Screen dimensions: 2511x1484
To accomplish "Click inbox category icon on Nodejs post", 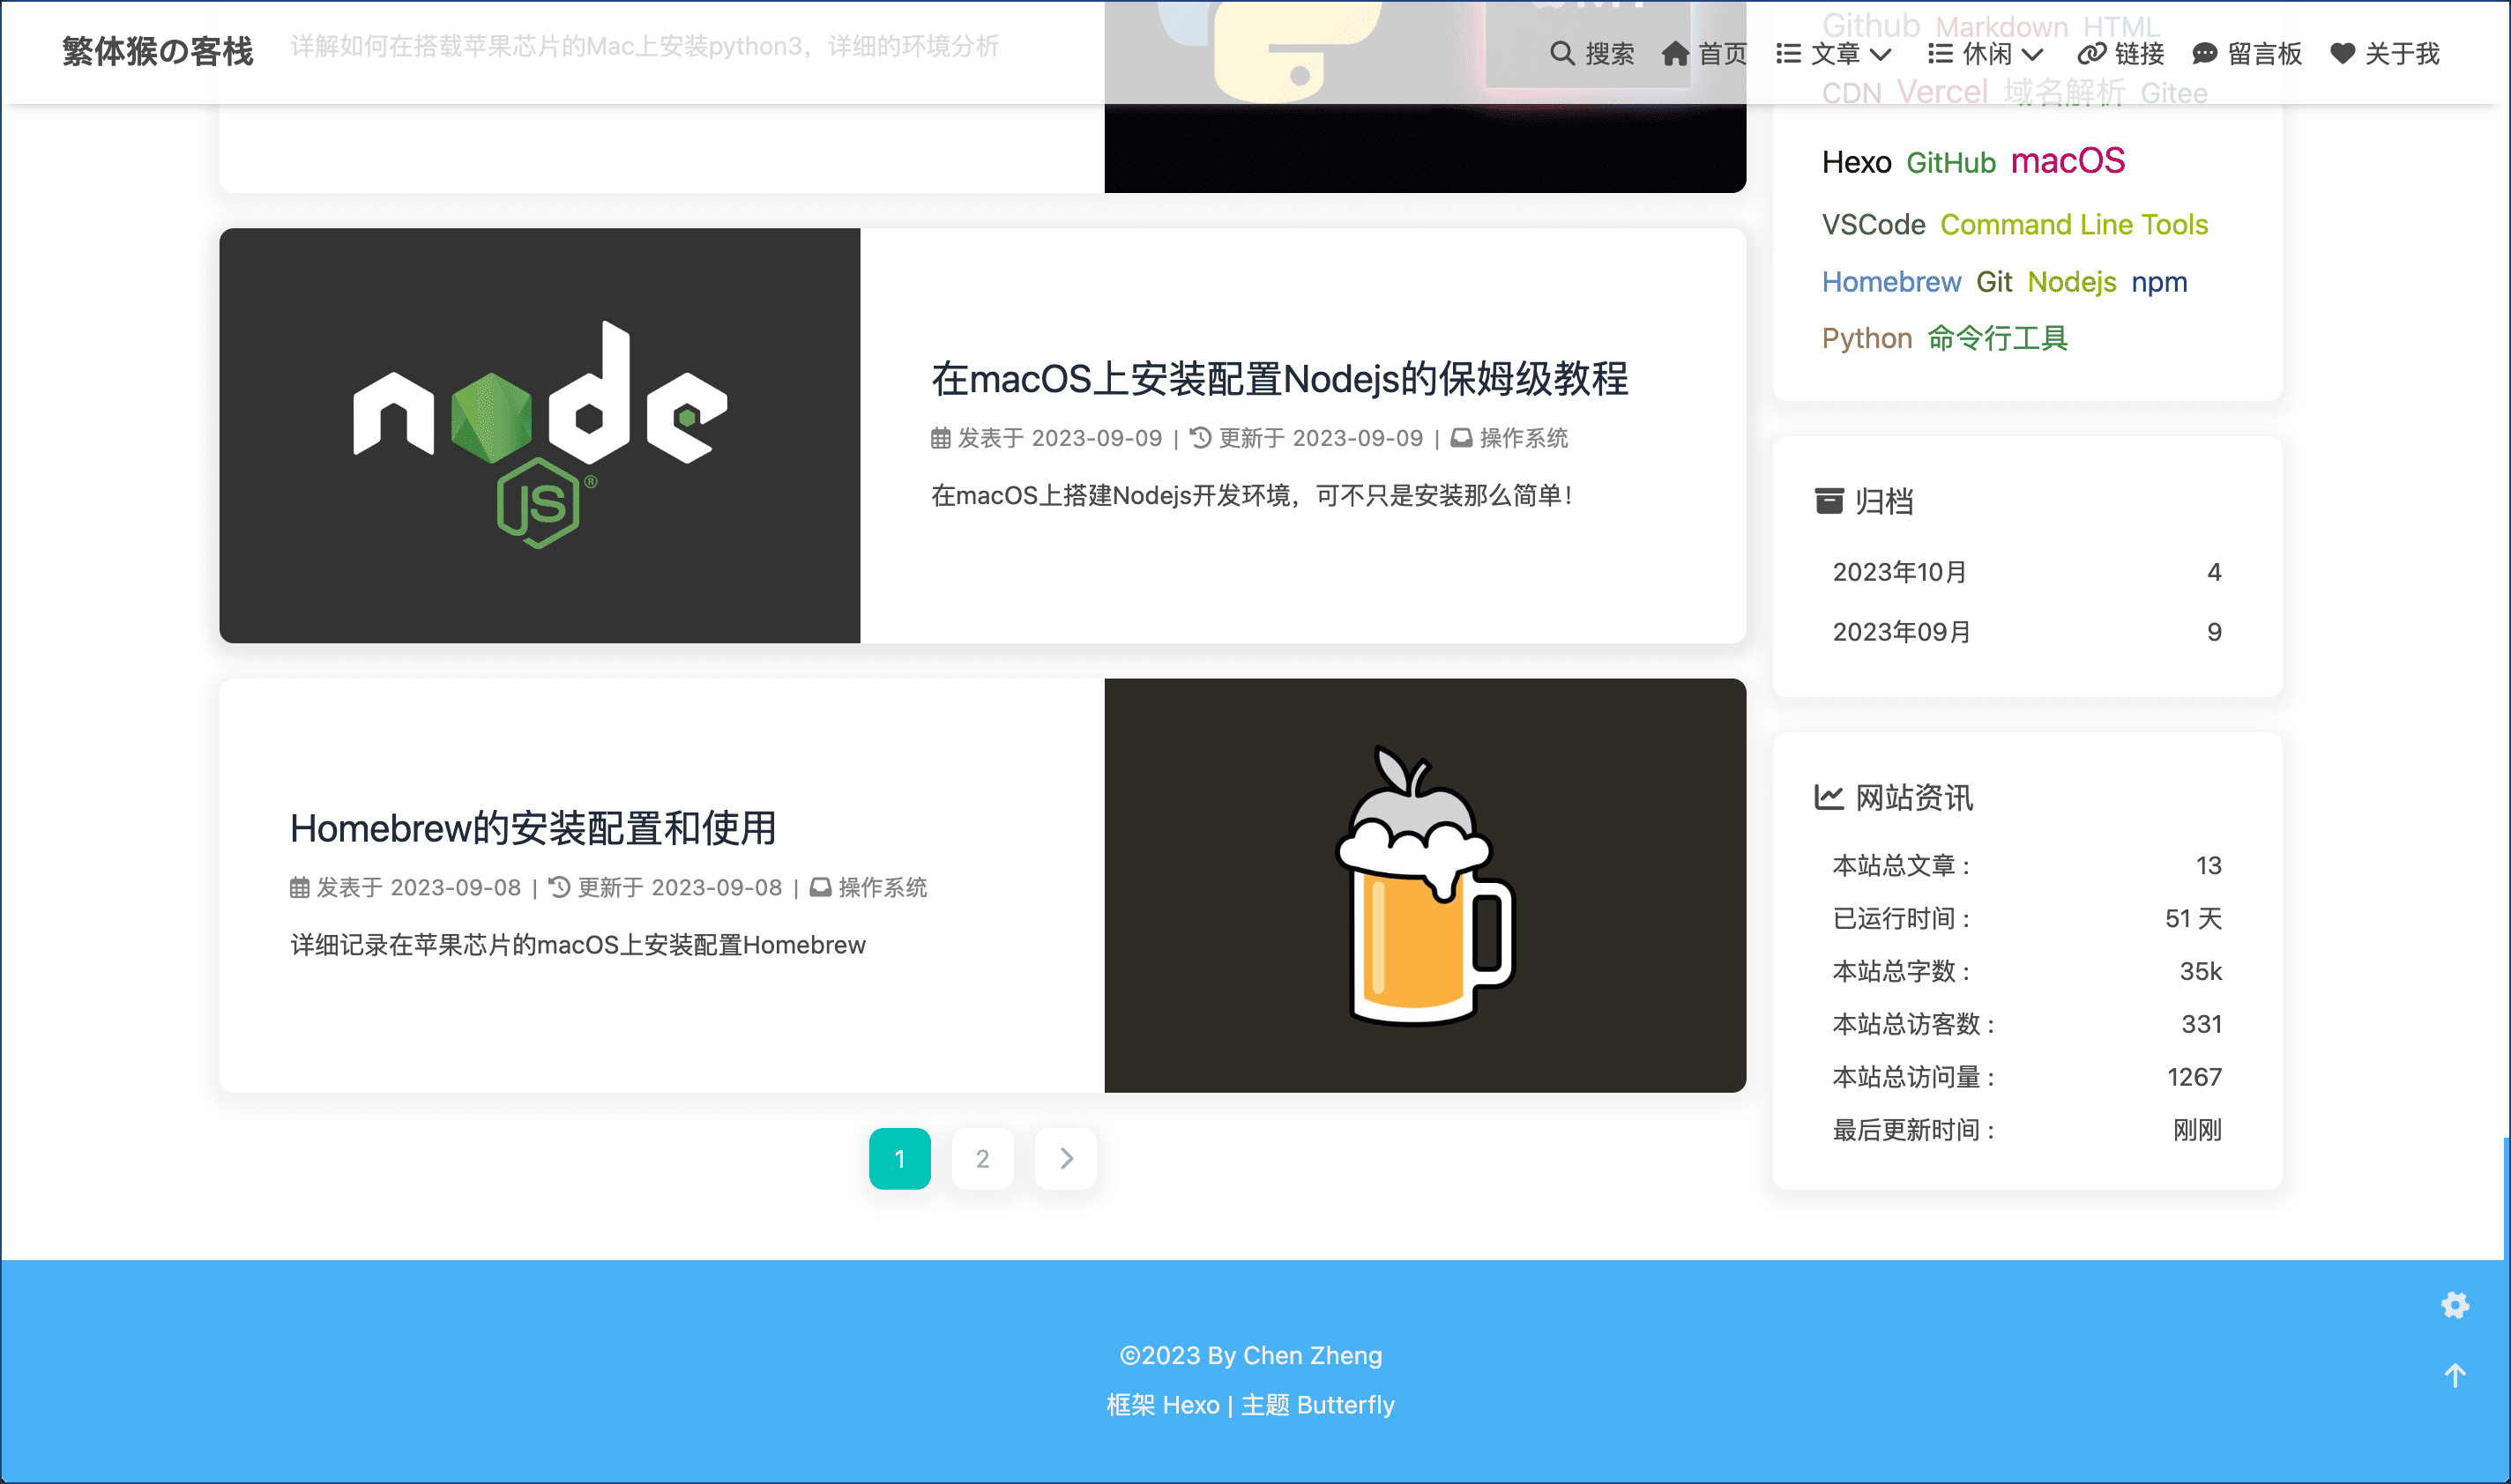I will pyautogui.click(x=1461, y=438).
